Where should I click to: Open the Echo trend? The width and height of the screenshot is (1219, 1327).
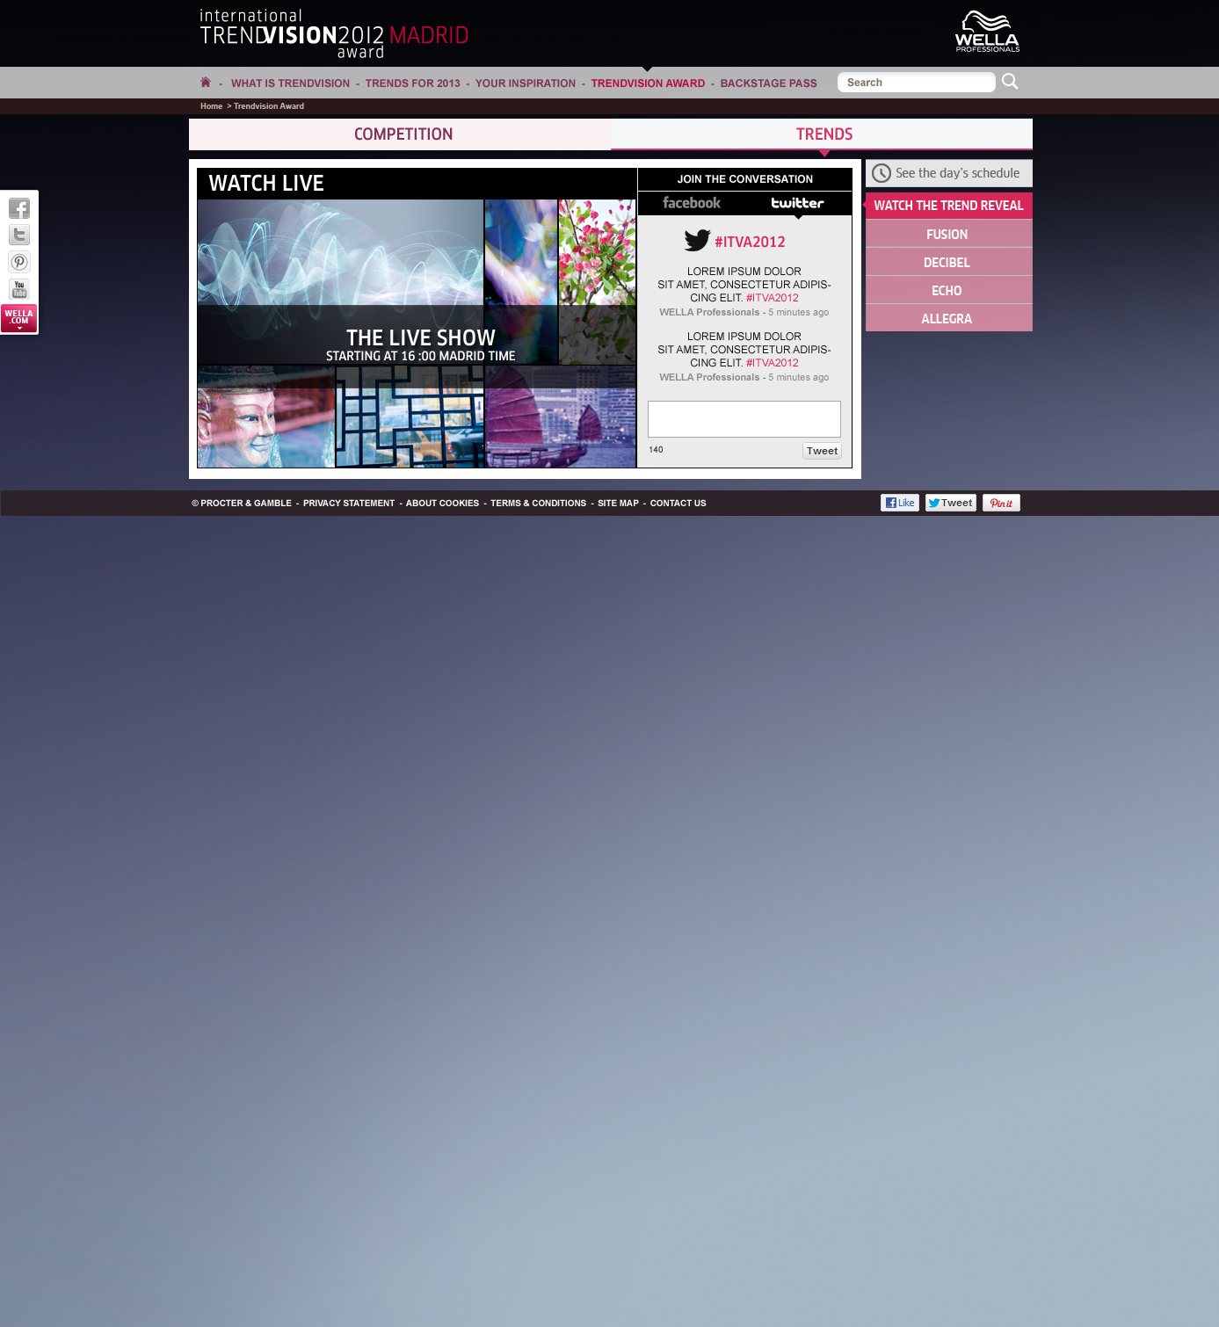[x=949, y=290]
